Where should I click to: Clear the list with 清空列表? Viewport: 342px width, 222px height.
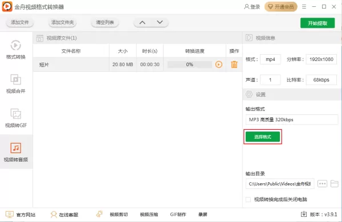pyautogui.click(x=105, y=22)
